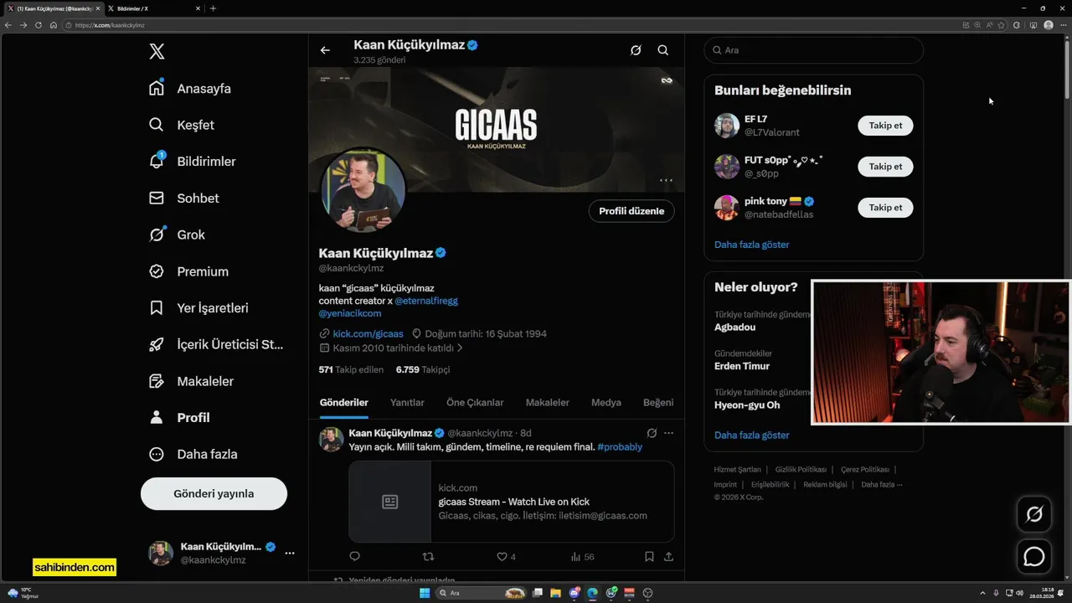Click Daha fazla göster under Neler oluyor
This screenshot has height=603, width=1072.
pos(751,435)
